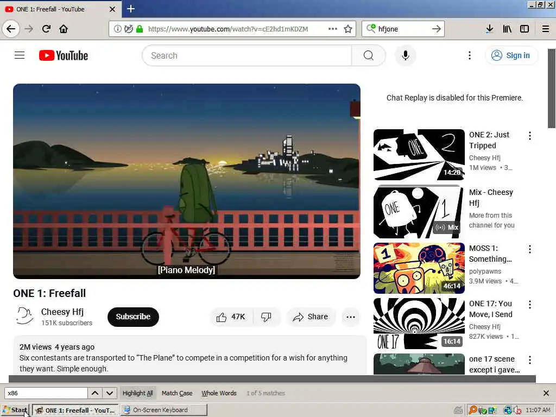The width and height of the screenshot is (556, 417).
Task: Jump to previous find match
Action: (95, 393)
